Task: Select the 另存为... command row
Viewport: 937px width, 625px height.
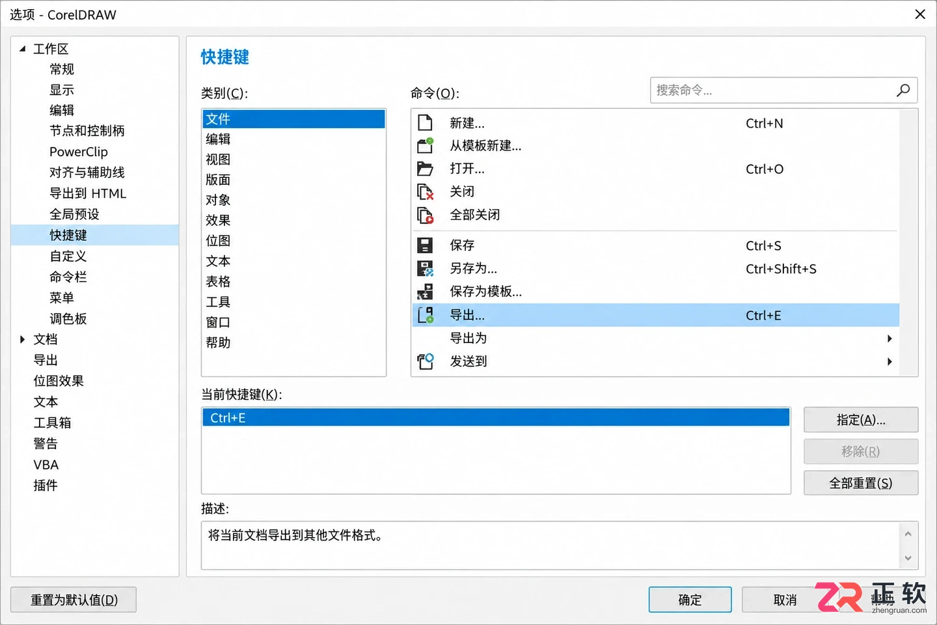Action: 656,268
